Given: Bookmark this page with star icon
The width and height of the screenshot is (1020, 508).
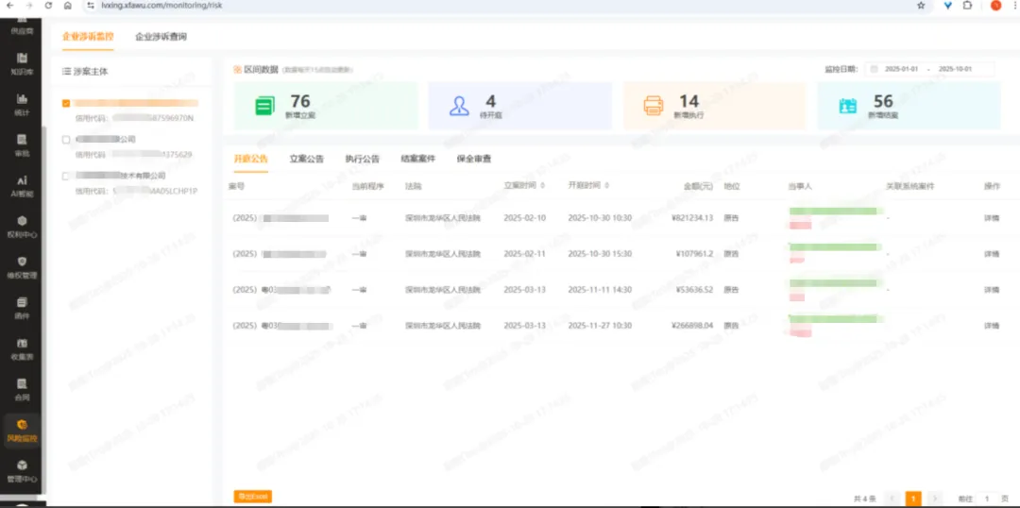Looking at the screenshot, I should 921,6.
